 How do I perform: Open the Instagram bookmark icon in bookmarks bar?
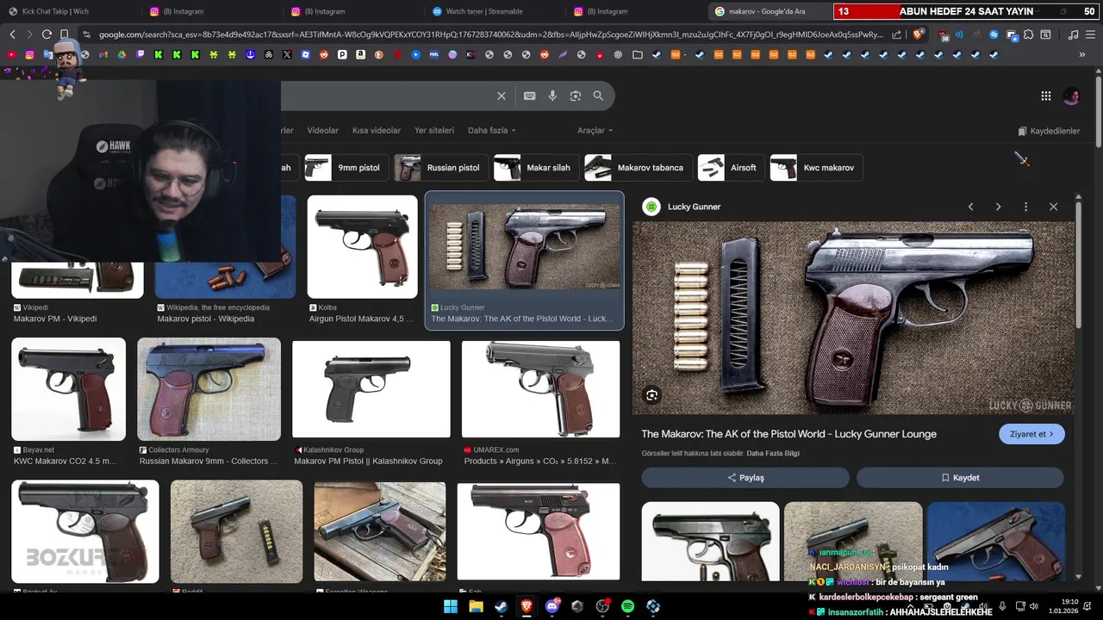(x=29, y=54)
